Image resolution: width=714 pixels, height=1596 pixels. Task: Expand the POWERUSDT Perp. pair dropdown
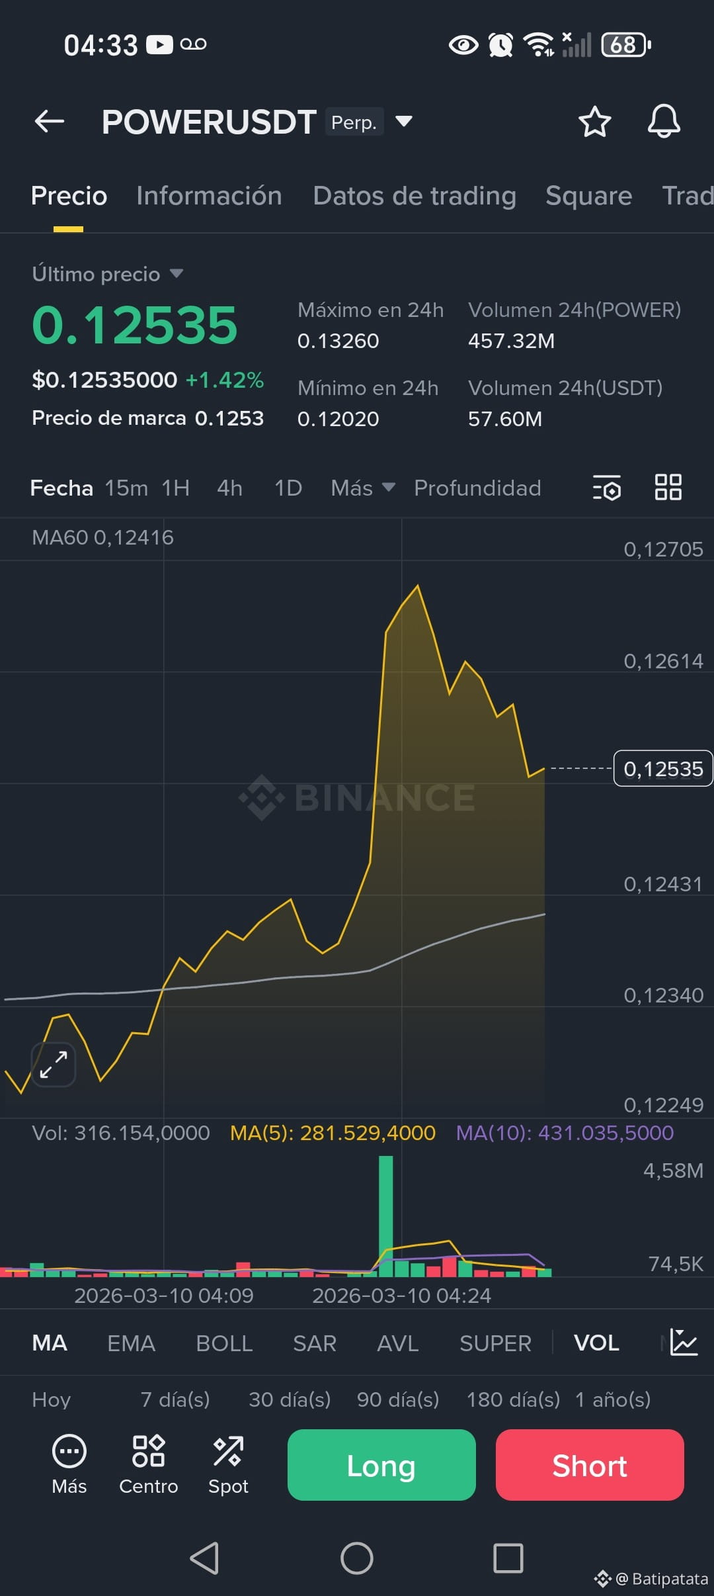click(404, 121)
